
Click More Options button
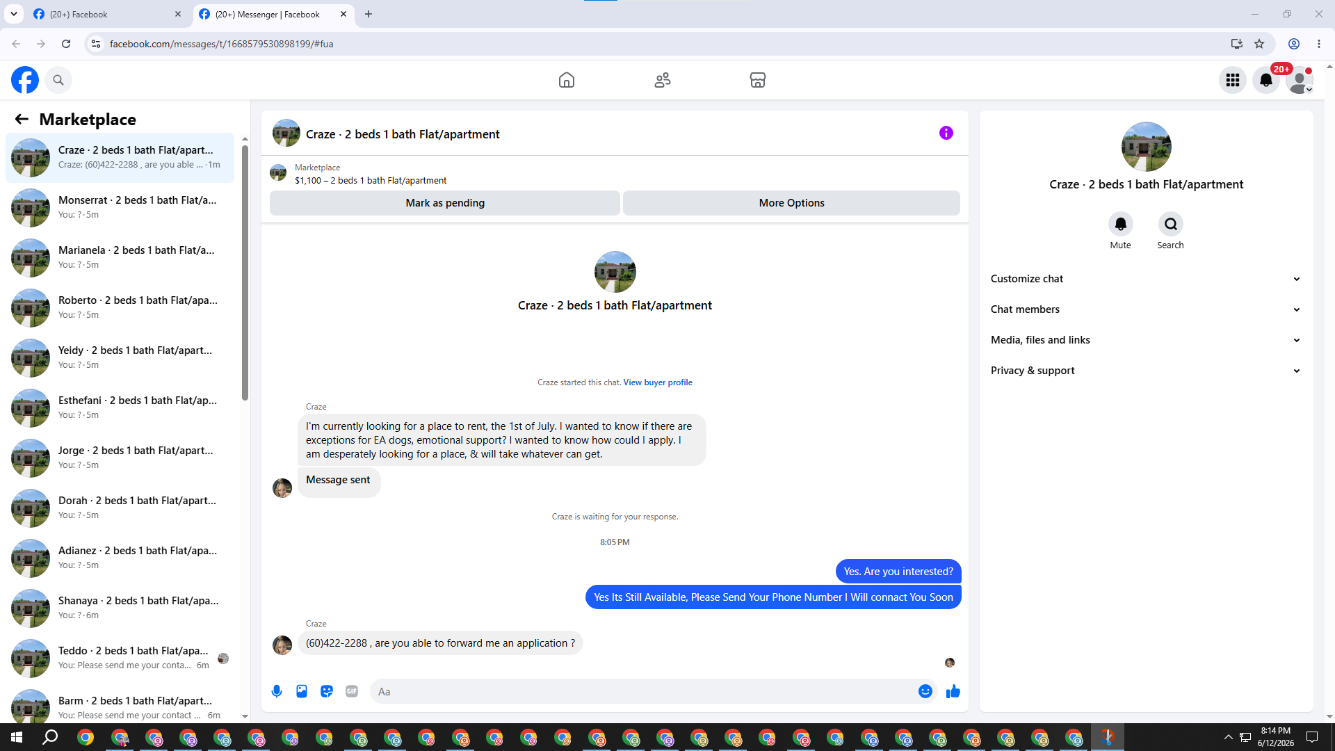pyautogui.click(x=792, y=203)
